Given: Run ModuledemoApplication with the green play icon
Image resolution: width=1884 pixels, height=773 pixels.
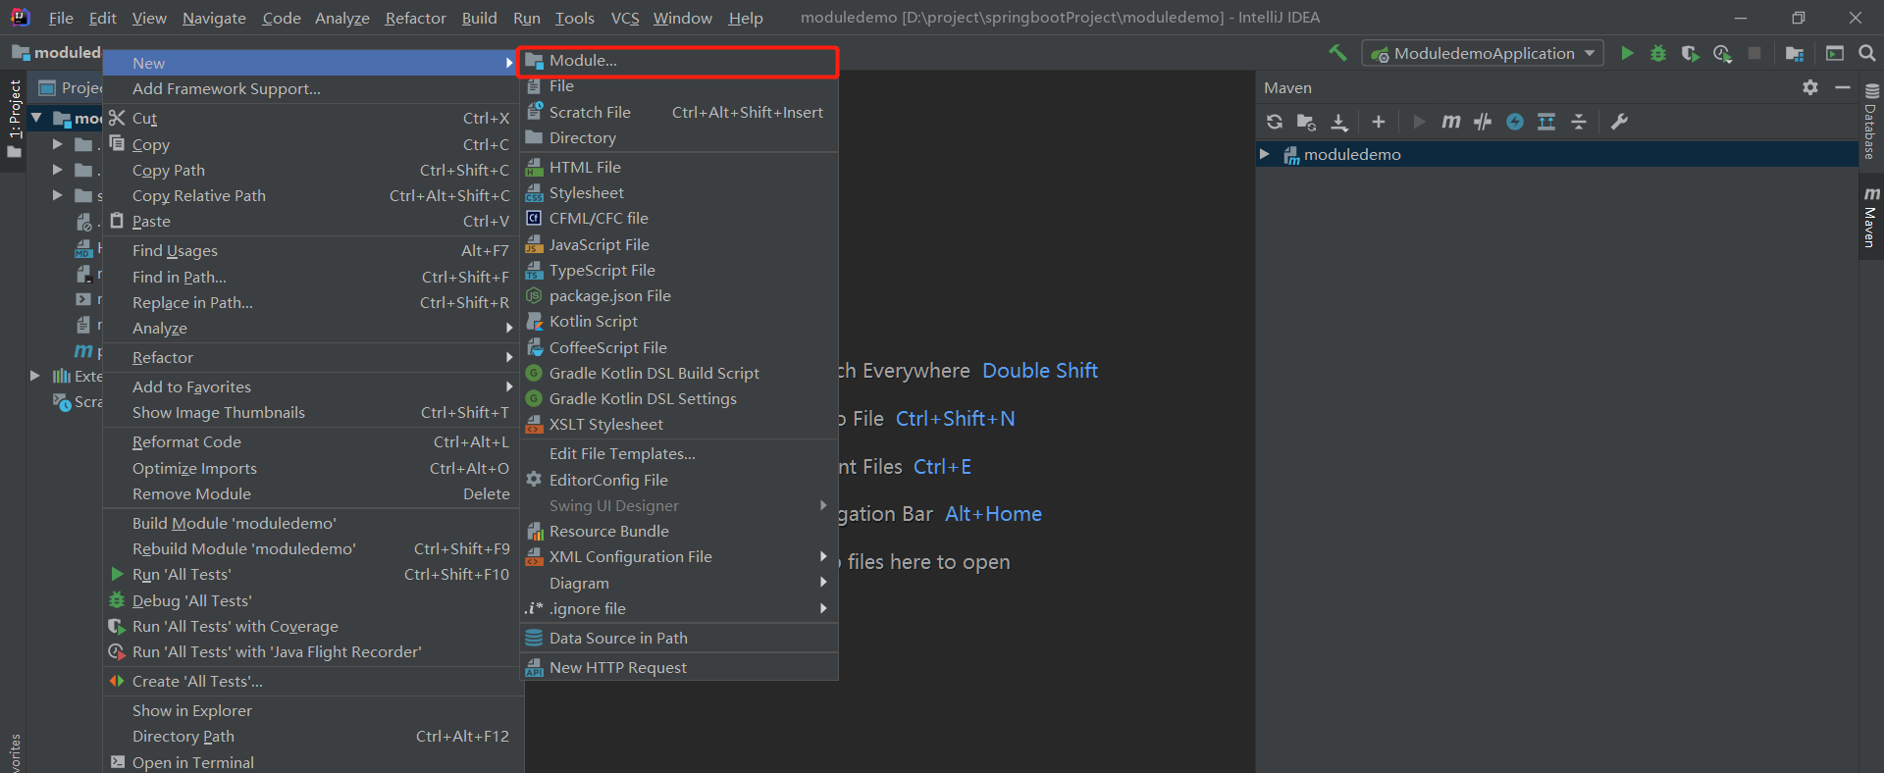Looking at the screenshot, I should pos(1627,53).
